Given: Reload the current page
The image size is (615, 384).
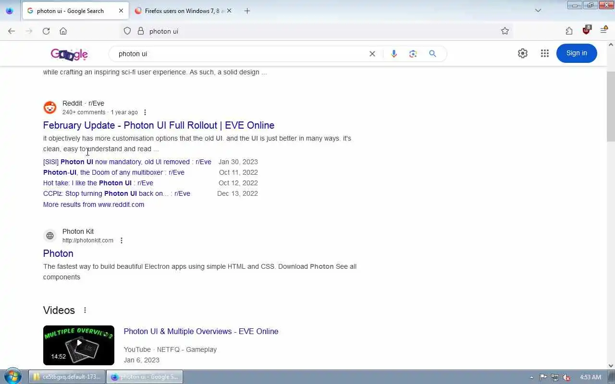Looking at the screenshot, I should 46,31.
